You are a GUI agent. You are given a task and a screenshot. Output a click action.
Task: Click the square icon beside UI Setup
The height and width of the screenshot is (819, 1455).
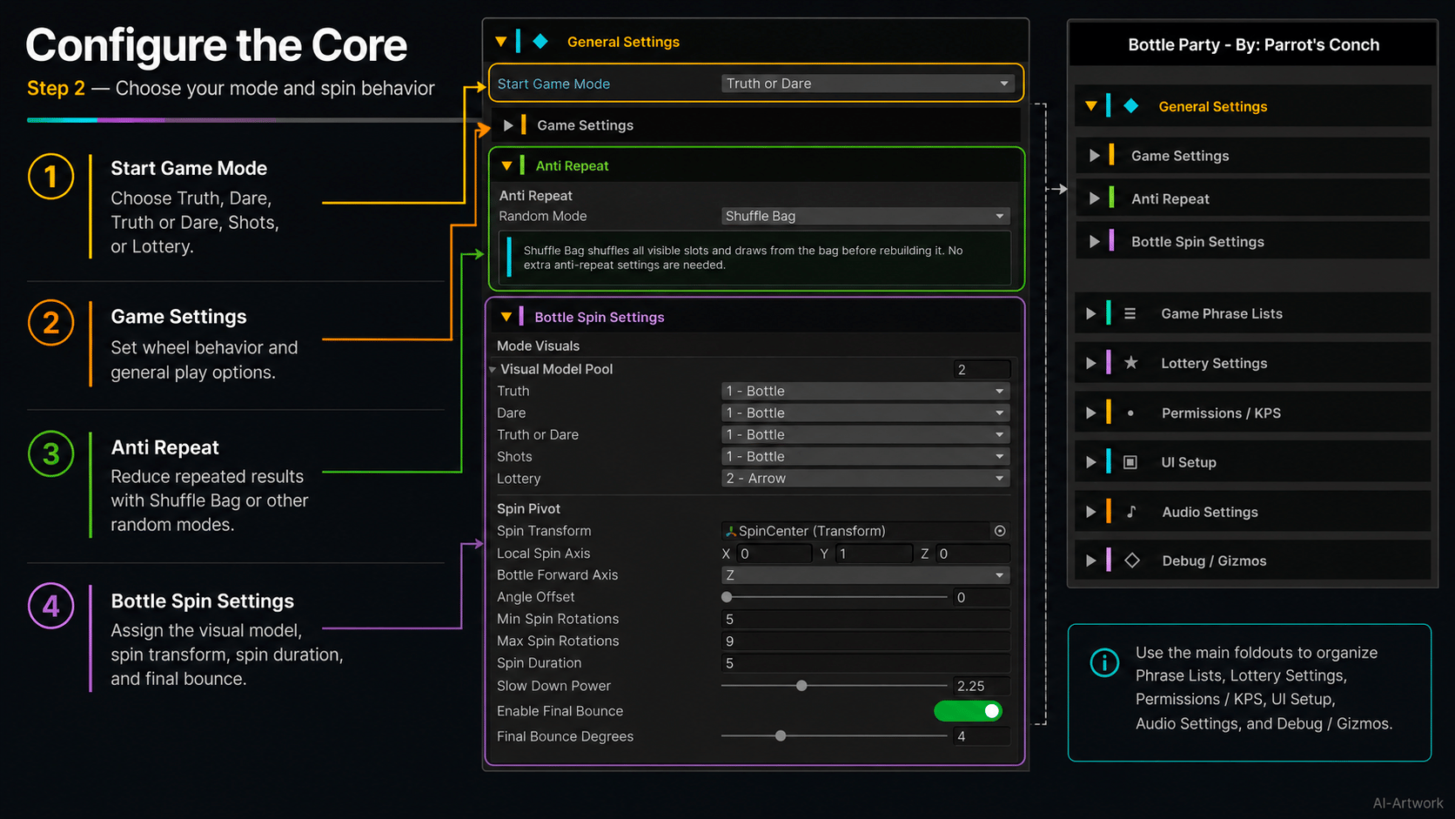pyautogui.click(x=1130, y=462)
